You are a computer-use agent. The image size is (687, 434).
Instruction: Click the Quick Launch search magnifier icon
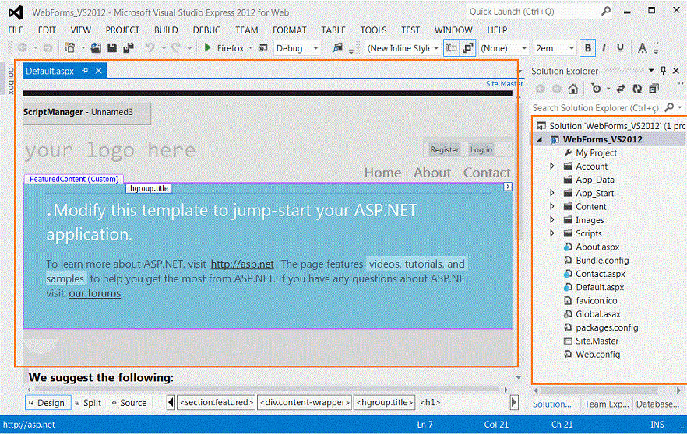[606, 12]
